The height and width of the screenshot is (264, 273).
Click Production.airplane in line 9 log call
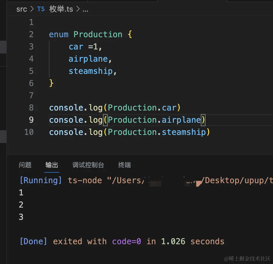point(155,120)
